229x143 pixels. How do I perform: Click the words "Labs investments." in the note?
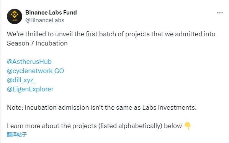pos(169,107)
